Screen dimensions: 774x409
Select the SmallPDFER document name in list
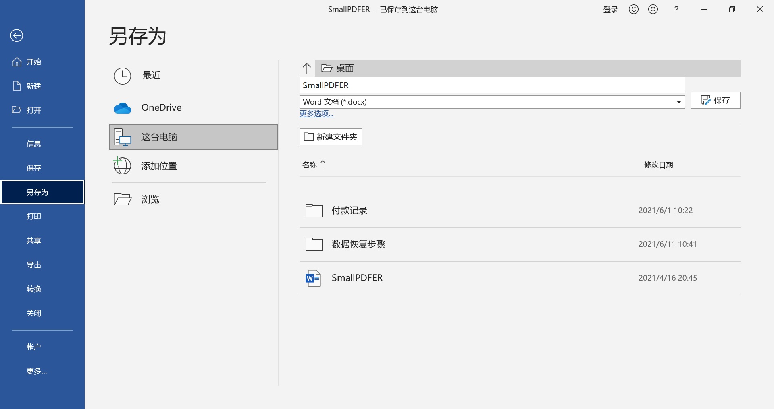[x=357, y=278]
